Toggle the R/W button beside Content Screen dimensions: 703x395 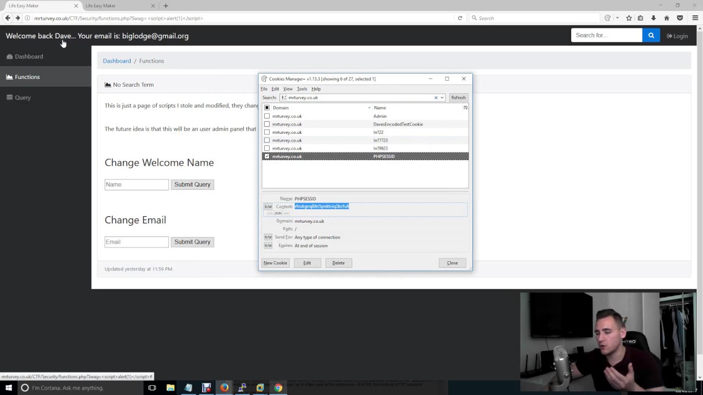268,206
